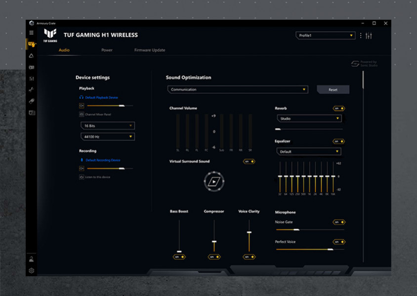Open the tag deals icon in sidebar
417x296 pixels.
click(x=32, y=101)
